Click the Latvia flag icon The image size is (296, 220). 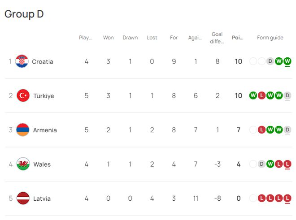(x=23, y=198)
